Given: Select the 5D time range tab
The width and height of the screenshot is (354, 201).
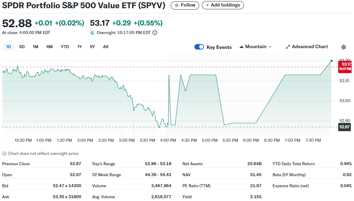Looking at the screenshot, I should point(22,47).
